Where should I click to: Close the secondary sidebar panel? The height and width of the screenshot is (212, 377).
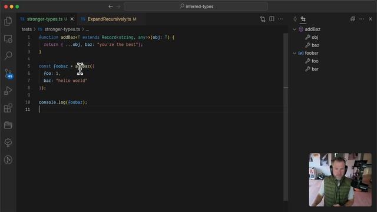tap(371, 19)
